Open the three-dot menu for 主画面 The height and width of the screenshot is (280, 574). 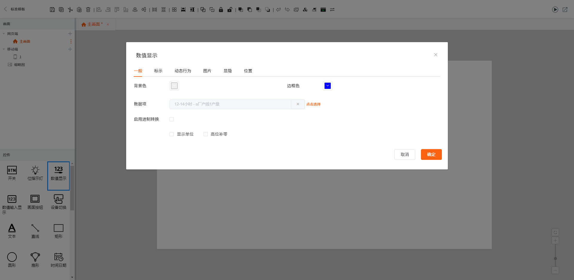point(71,42)
